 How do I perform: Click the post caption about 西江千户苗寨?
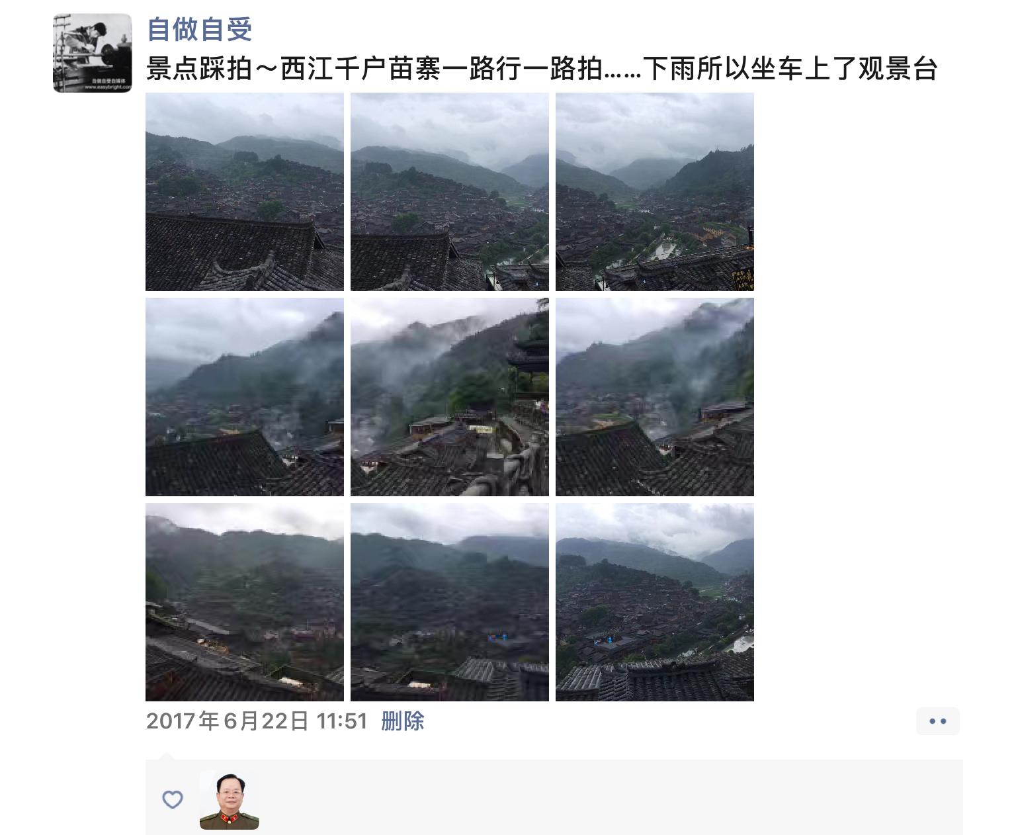coord(542,69)
